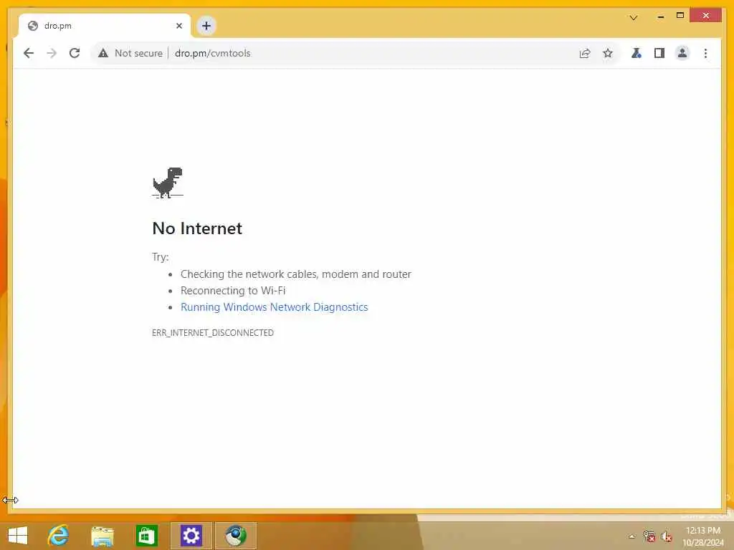Click the offline dinosaur image
Viewport: 734px width, 550px height.
(168, 183)
